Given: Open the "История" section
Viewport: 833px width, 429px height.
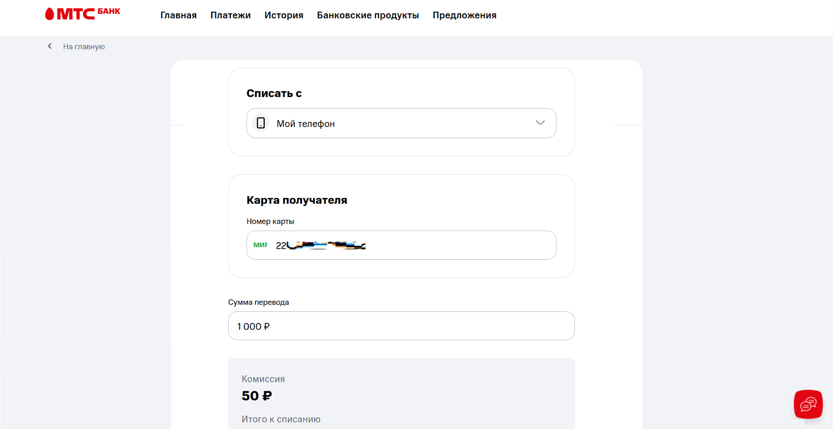Looking at the screenshot, I should (284, 15).
